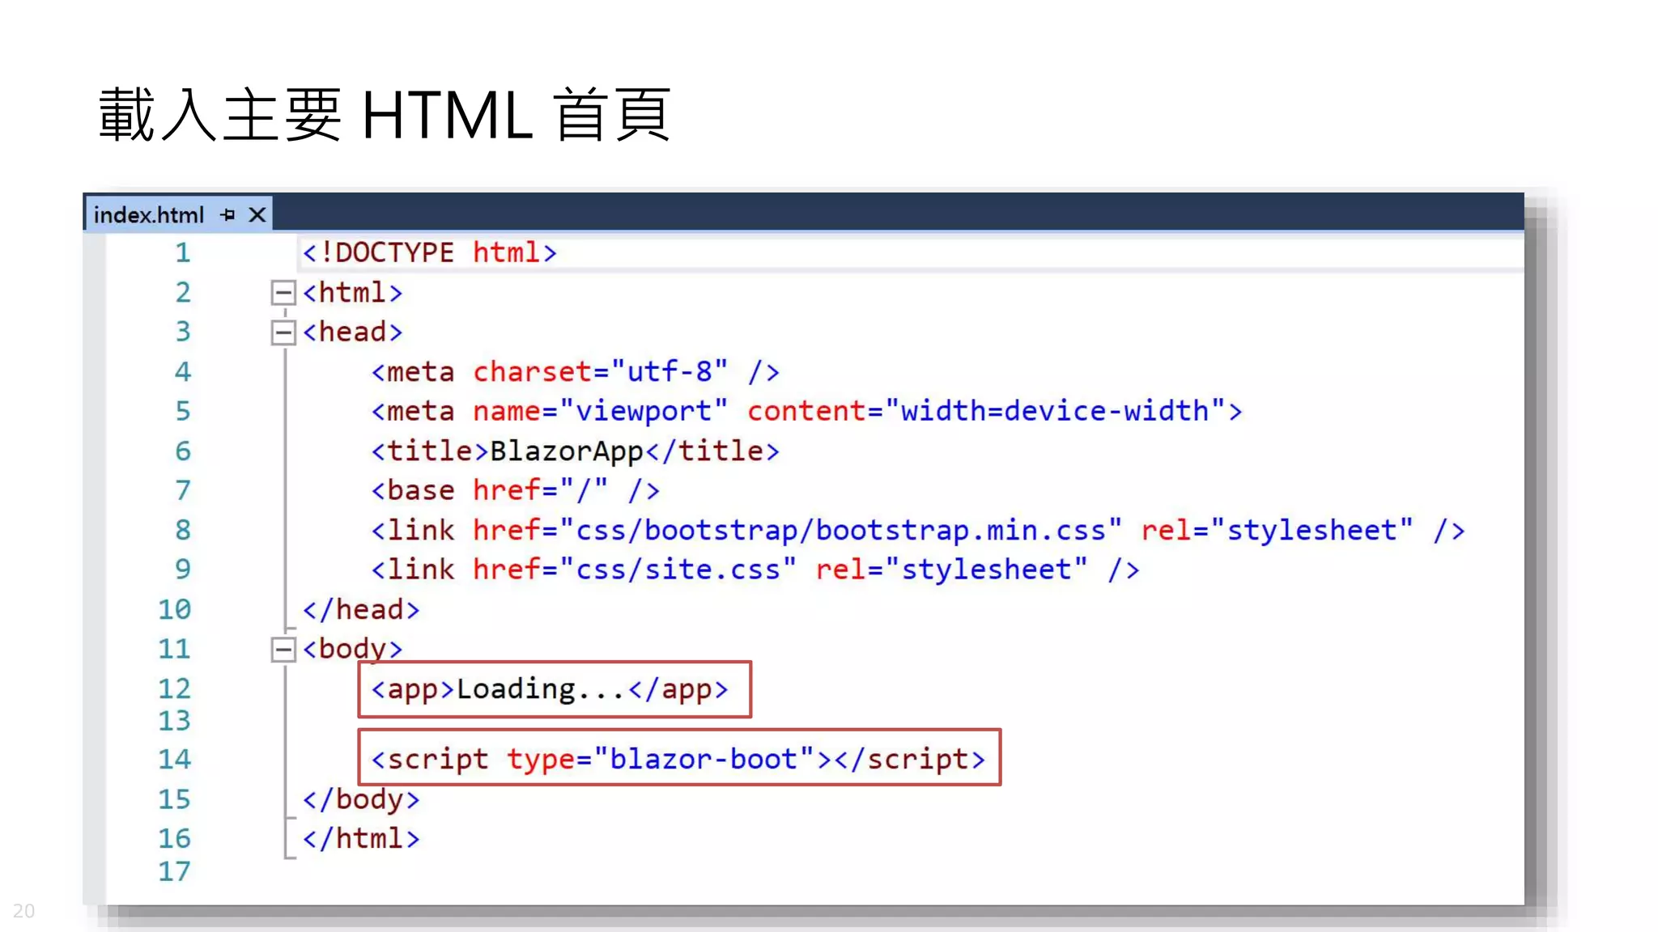The height and width of the screenshot is (932, 1658).
Task: Click the opening <body> tag text
Action: 352,649
